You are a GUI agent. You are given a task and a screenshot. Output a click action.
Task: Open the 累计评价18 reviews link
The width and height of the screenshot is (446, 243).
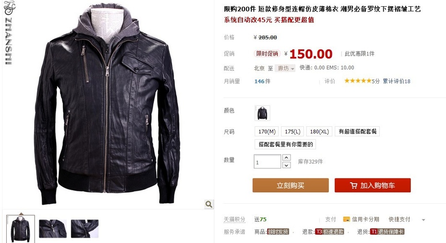pos(396,81)
